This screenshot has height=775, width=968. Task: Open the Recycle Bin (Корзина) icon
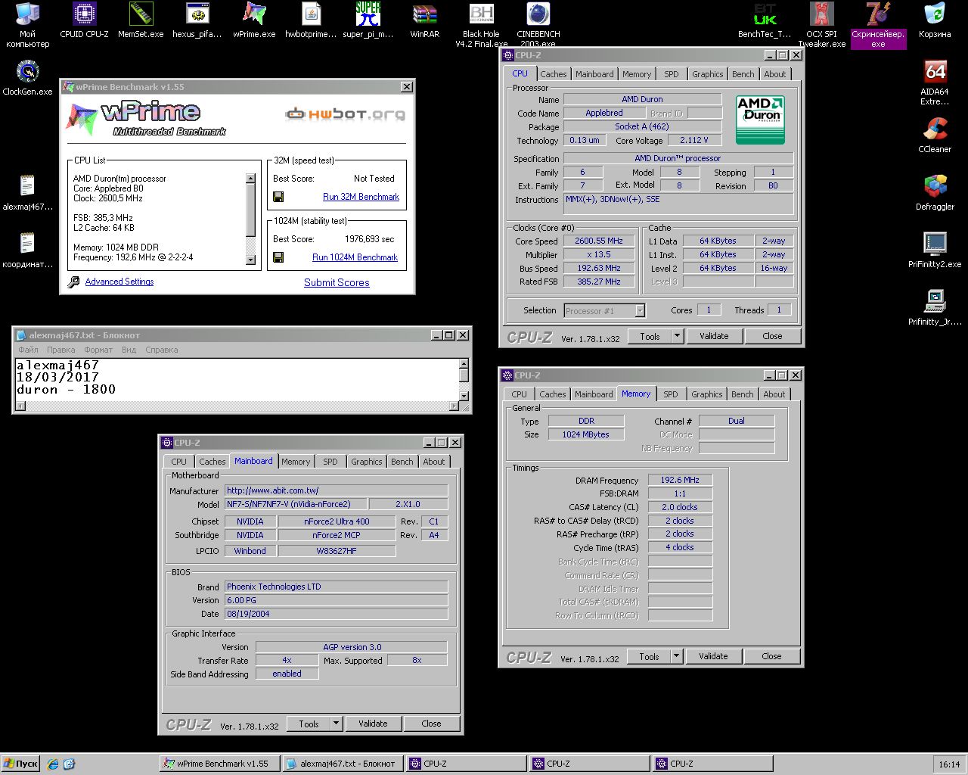[935, 20]
